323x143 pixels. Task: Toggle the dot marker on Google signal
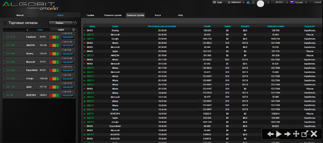coord(5,75)
